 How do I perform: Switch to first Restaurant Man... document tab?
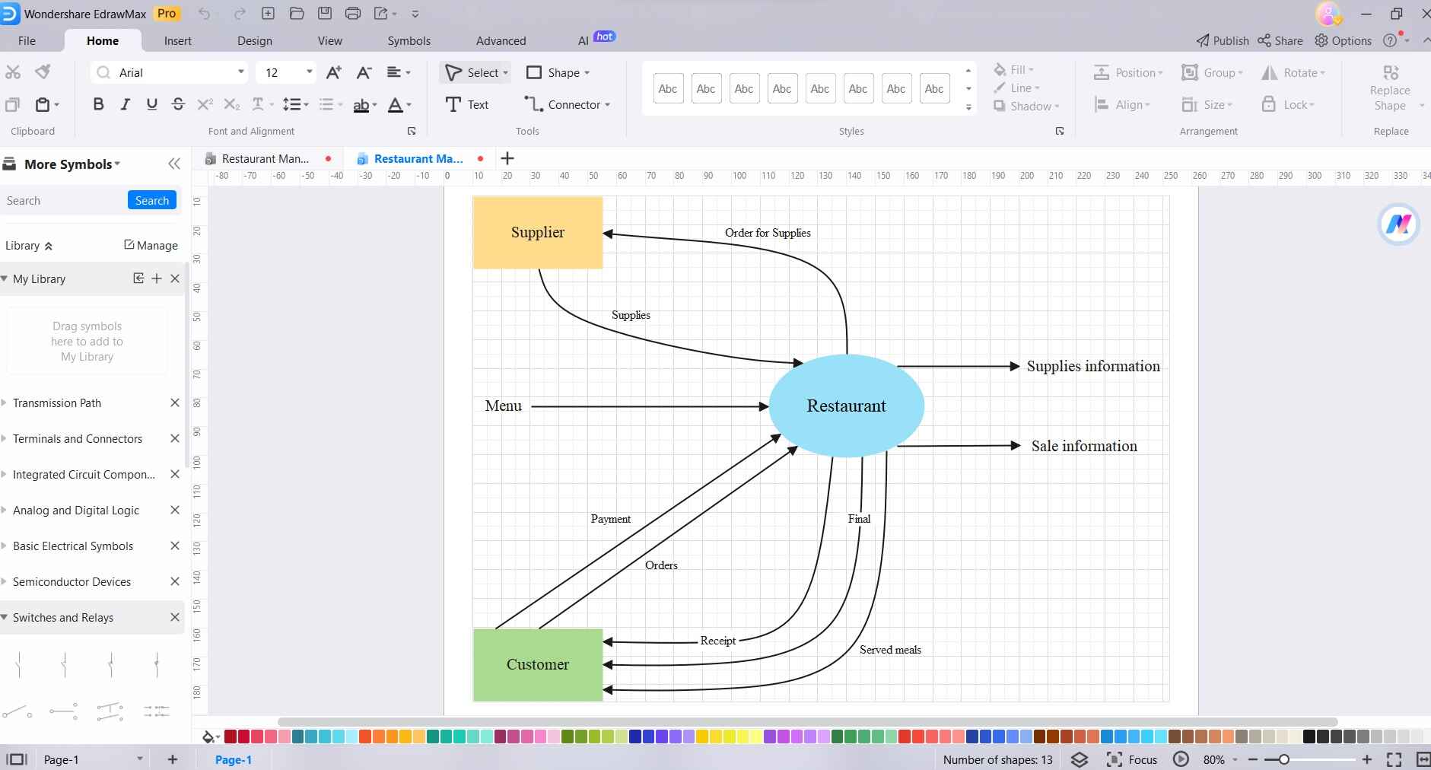(x=265, y=158)
